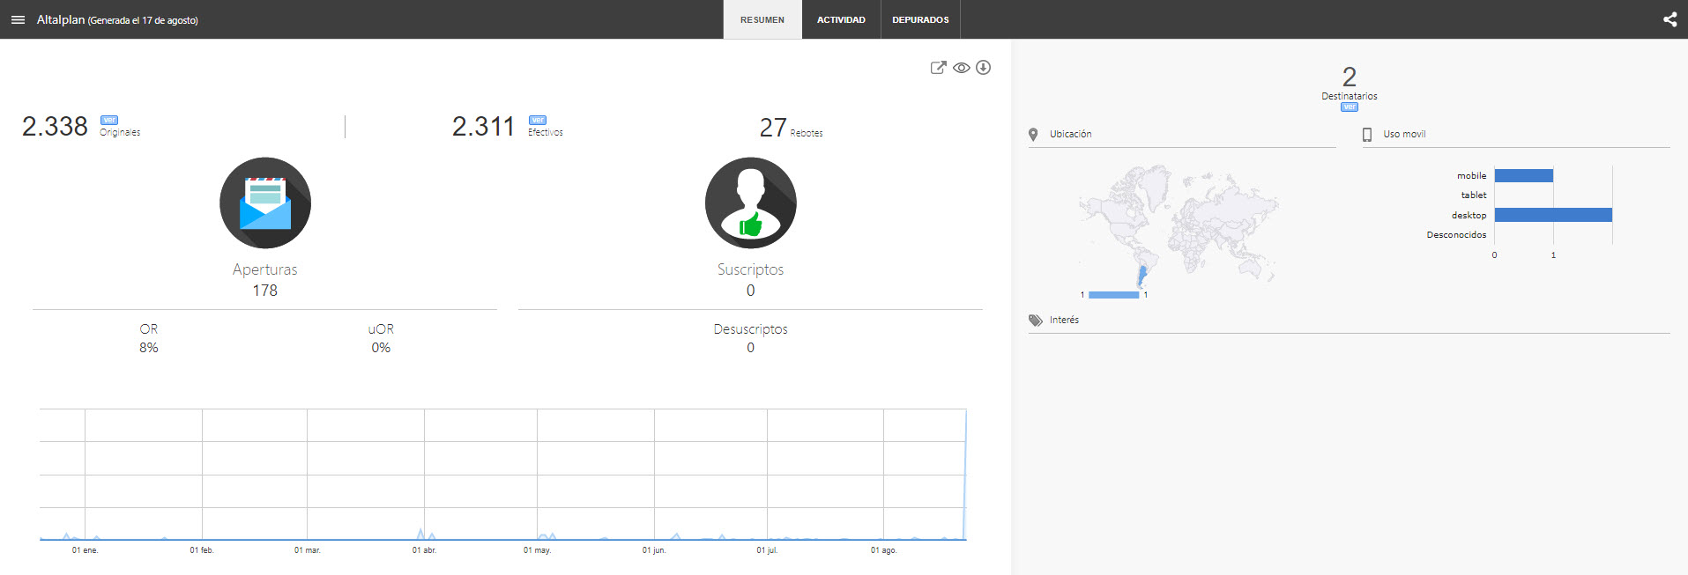Image resolution: width=1688 pixels, height=575 pixels.
Task: Click the Desconocidos label in usage chart
Action: click(x=1457, y=235)
